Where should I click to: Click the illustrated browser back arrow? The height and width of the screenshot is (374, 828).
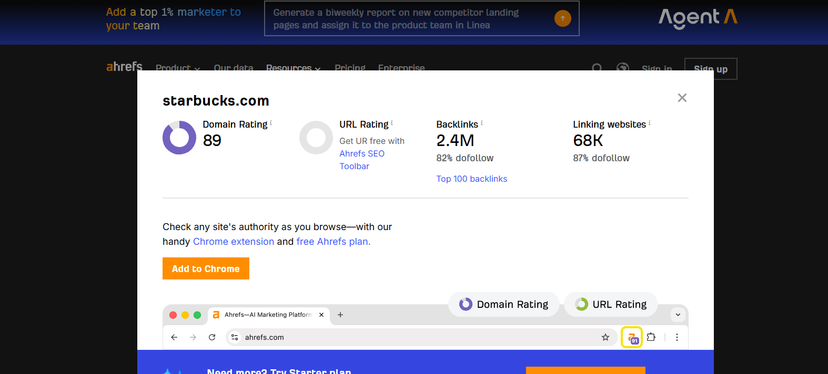coord(174,337)
